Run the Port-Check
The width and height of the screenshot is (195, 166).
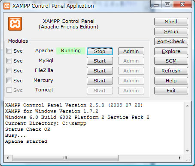171,41
